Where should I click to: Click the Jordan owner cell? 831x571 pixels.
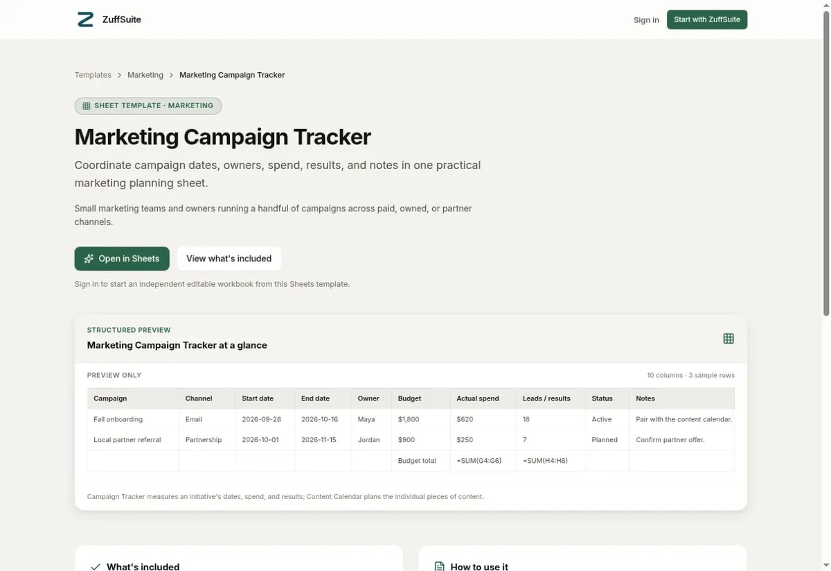(372, 440)
